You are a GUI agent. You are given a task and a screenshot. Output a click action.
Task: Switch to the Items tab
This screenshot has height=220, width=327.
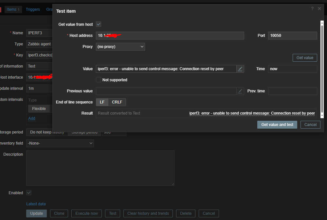[x=13, y=9]
